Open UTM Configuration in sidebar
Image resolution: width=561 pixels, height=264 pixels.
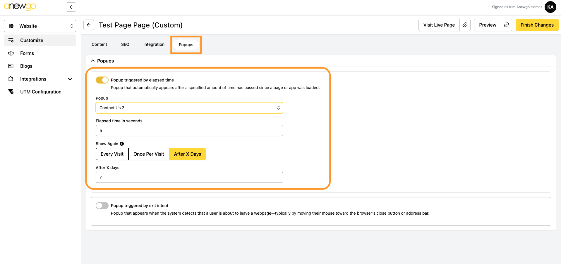click(41, 92)
